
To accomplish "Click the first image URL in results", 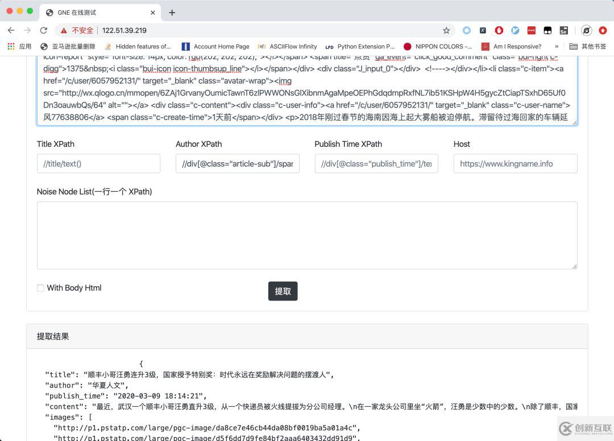I will (207, 428).
